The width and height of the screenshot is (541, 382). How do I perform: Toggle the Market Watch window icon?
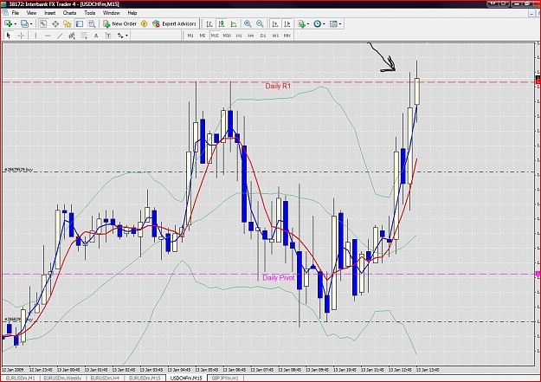(42, 24)
